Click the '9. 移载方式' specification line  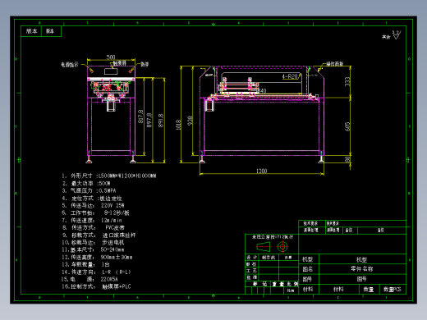click(x=99, y=235)
